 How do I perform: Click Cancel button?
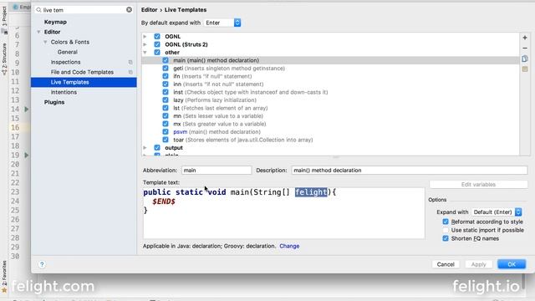446,264
